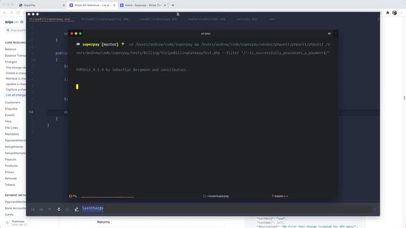The width and height of the screenshot is (406, 228).
Task: Reload the browser page
Action: (x=18, y=13)
